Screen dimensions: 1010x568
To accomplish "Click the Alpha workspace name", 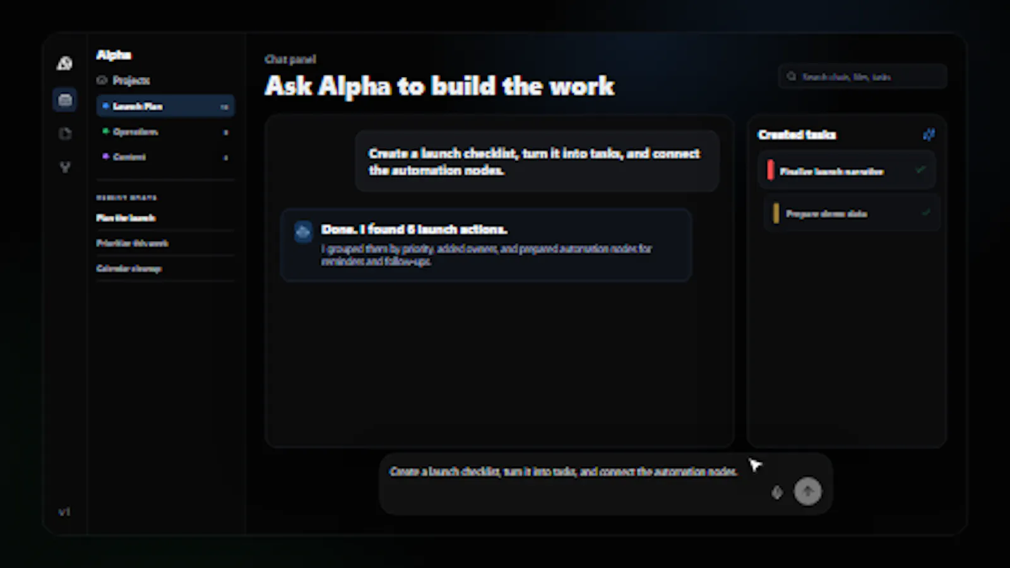I will tap(114, 55).
